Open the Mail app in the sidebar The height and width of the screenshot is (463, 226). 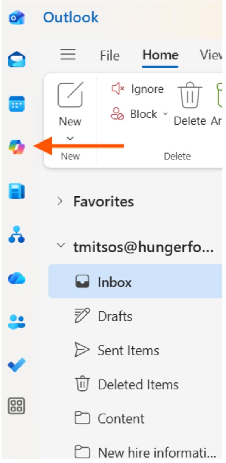pos(17,59)
